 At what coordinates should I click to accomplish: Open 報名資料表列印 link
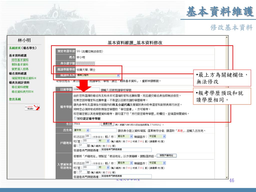22,92
